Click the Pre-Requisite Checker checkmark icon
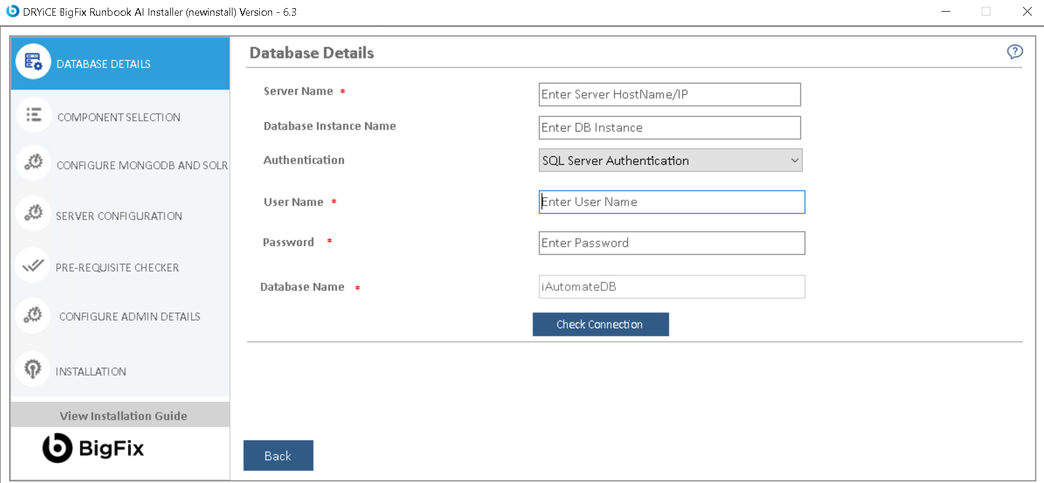Image resolution: width=1044 pixels, height=483 pixels. [x=33, y=266]
